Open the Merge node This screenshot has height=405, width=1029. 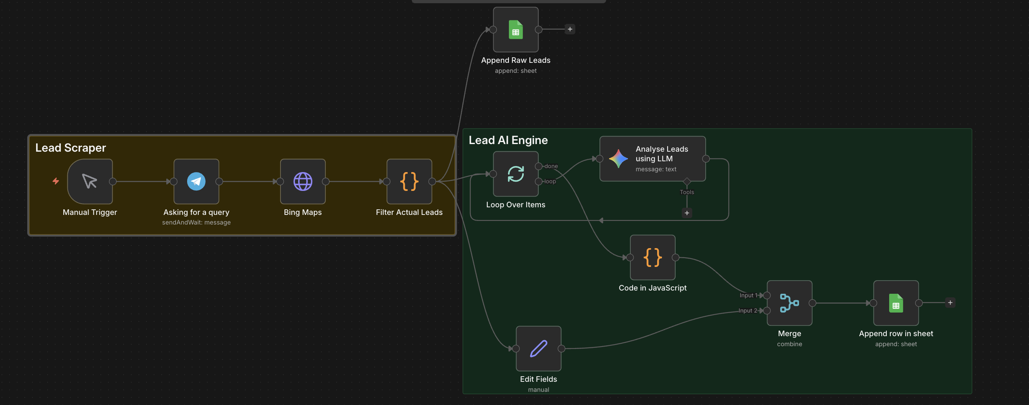click(789, 303)
